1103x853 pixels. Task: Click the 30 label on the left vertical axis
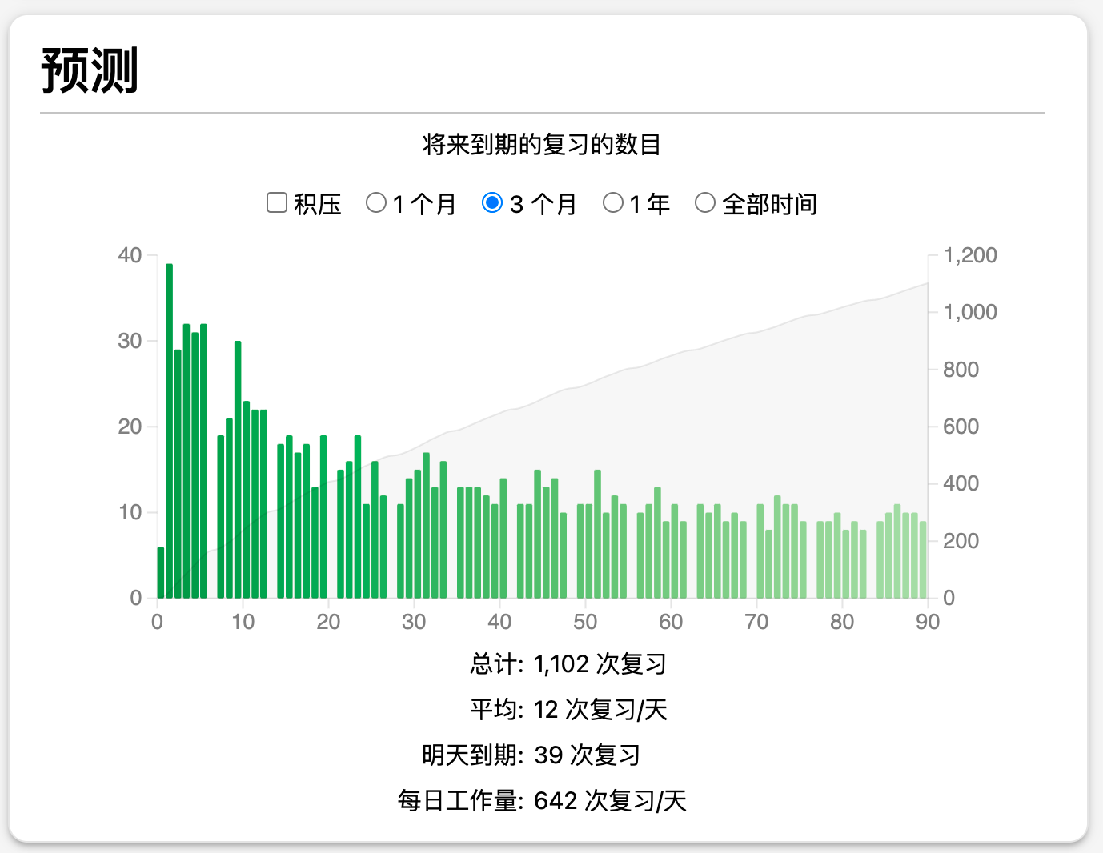[130, 341]
